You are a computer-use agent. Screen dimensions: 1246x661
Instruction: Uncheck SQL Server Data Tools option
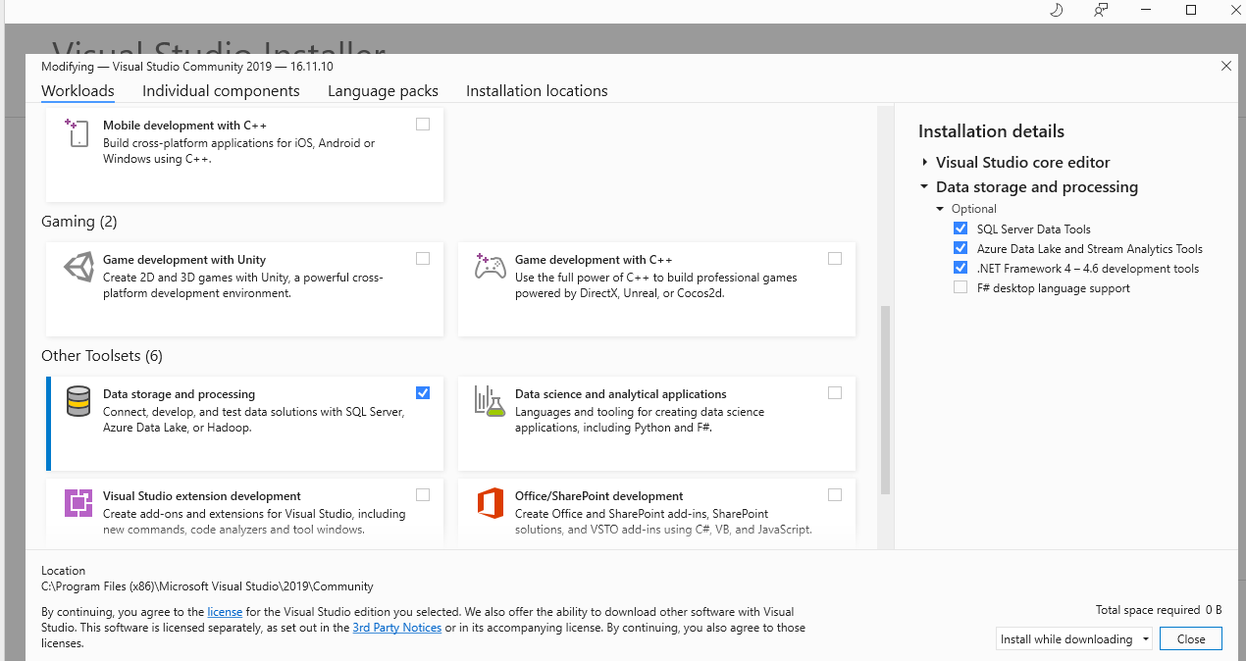coord(960,229)
